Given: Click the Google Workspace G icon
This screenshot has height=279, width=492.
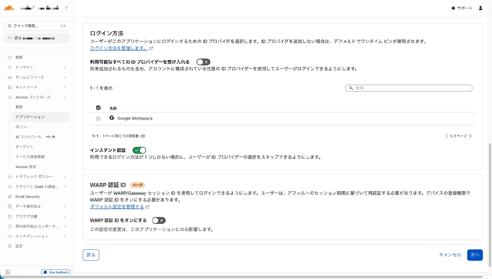Looking at the screenshot, I should click(x=112, y=118).
